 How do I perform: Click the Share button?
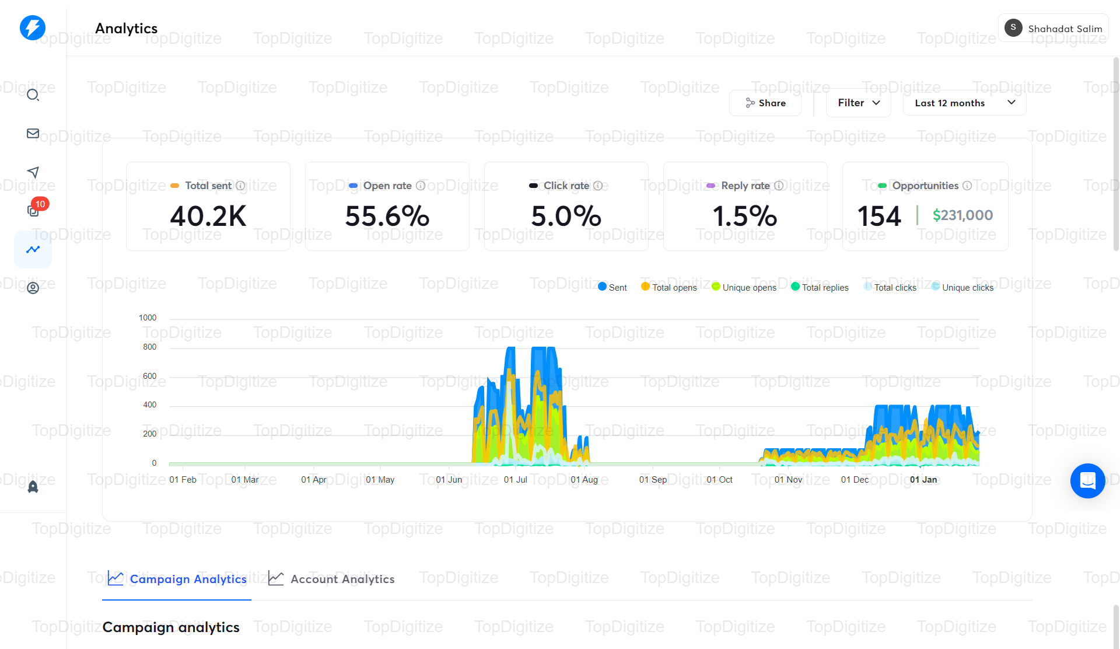pyautogui.click(x=765, y=103)
